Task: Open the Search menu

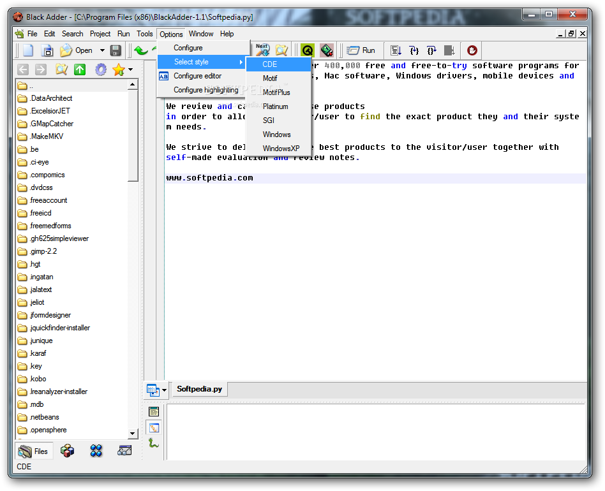Action: point(73,34)
